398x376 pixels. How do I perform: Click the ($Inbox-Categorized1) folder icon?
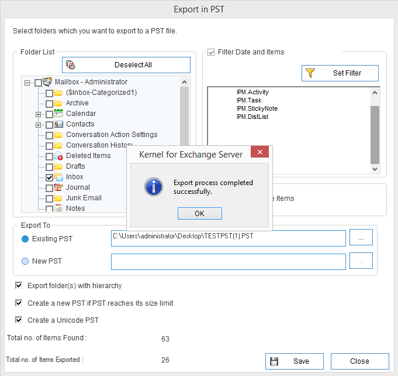(58, 93)
